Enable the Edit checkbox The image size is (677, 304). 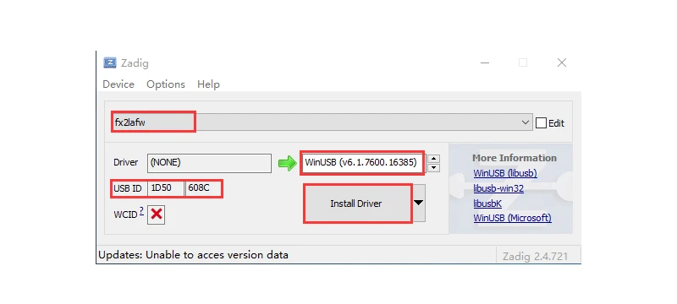[541, 123]
